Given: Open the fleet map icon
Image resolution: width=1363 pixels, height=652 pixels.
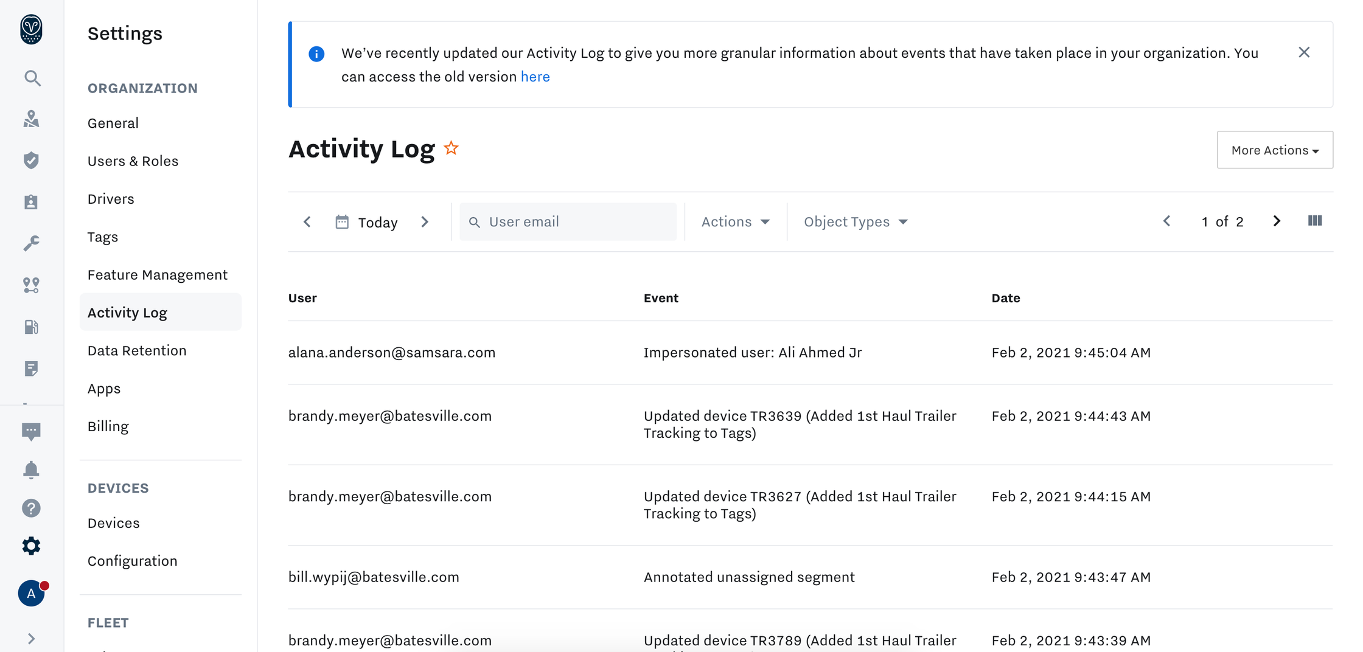Looking at the screenshot, I should coord(31,119).
